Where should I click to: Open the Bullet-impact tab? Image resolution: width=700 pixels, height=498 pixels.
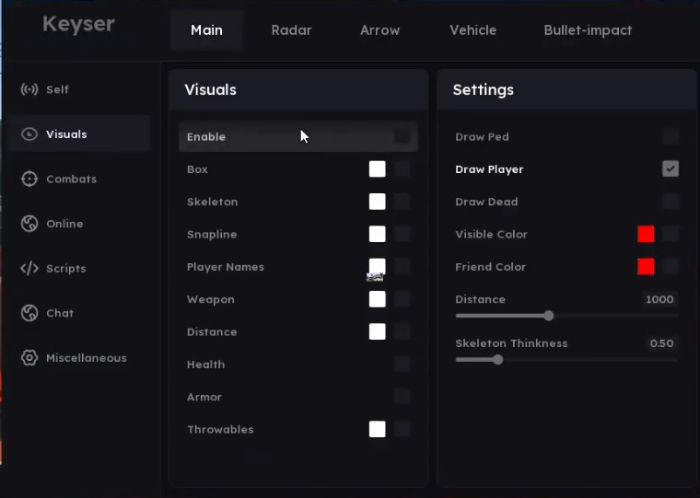coord(588,30)
